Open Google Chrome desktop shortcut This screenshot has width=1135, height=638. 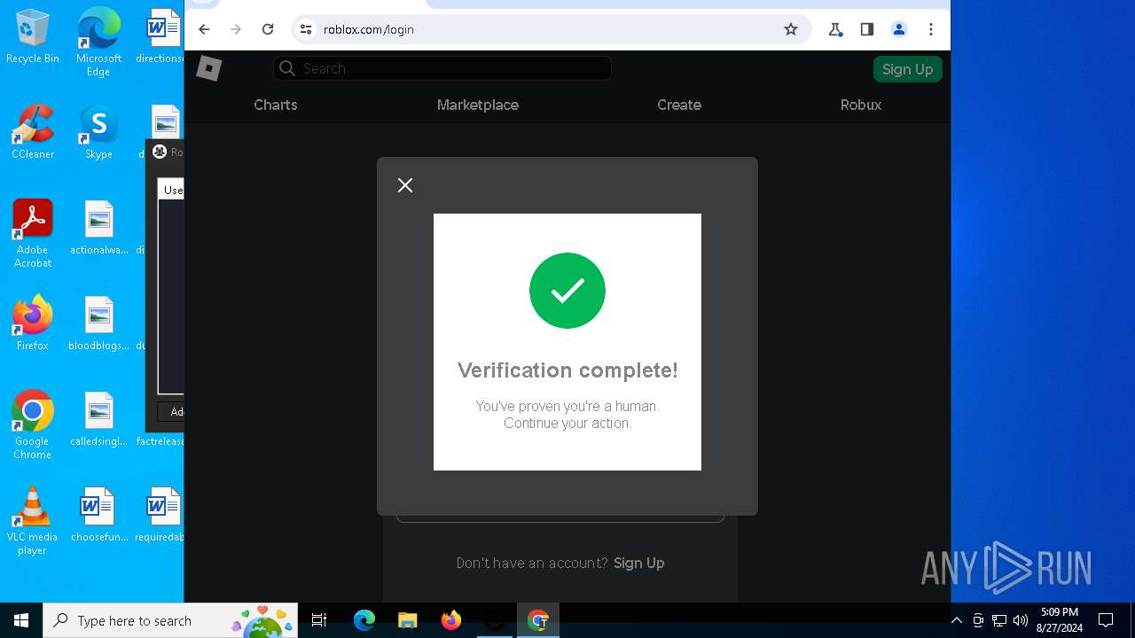click(33, 425)
